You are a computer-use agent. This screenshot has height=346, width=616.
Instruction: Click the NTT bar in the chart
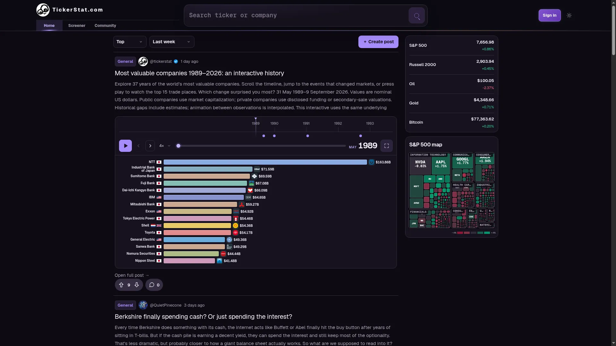(265, 162)
